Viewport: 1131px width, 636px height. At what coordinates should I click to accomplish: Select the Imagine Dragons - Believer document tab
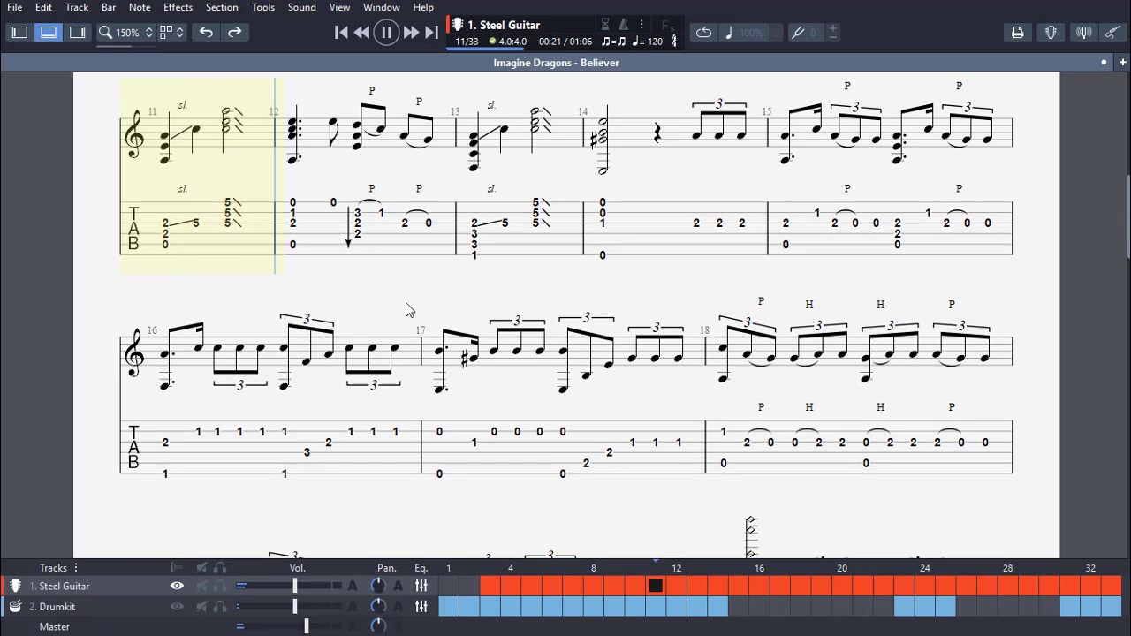556,63
